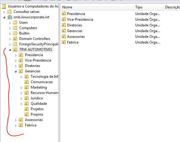The height and width of the screenshot is (142, 180).
Task: Click the Diretorias OU icon in tree
Action: click(x=21, y=66)
